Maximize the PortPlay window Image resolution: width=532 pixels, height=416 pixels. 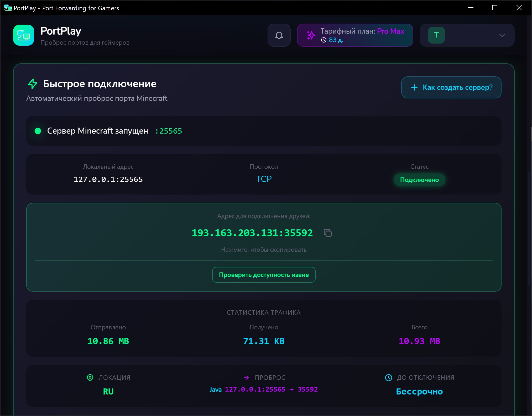click(495, 8)
